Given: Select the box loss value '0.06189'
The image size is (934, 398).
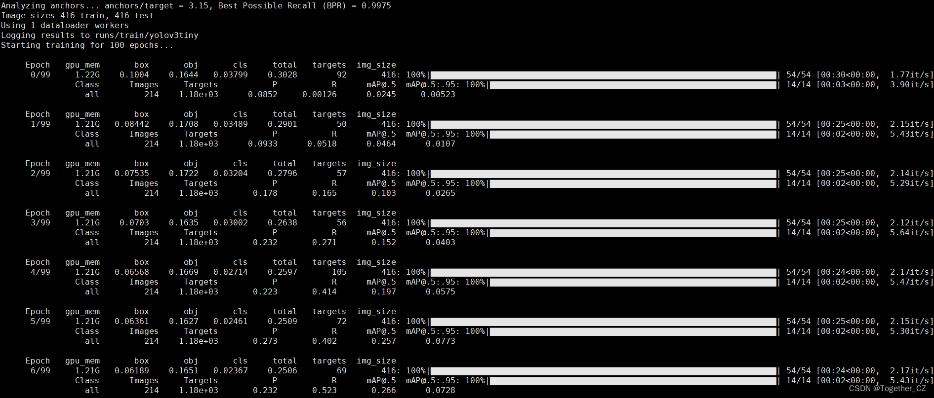Looking at the screenshot, I should click(132, 371).
